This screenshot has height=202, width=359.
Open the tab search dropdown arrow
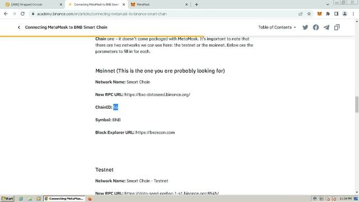[x=328, y=4]
